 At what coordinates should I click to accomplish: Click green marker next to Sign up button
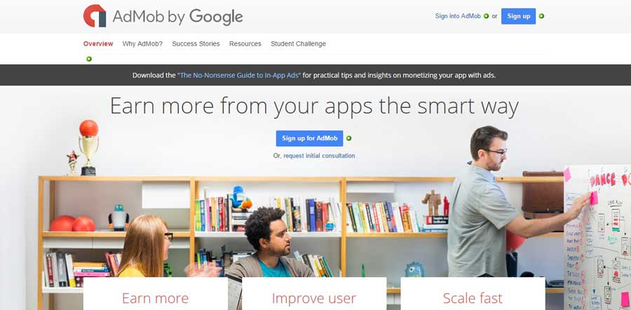(541, 16)
